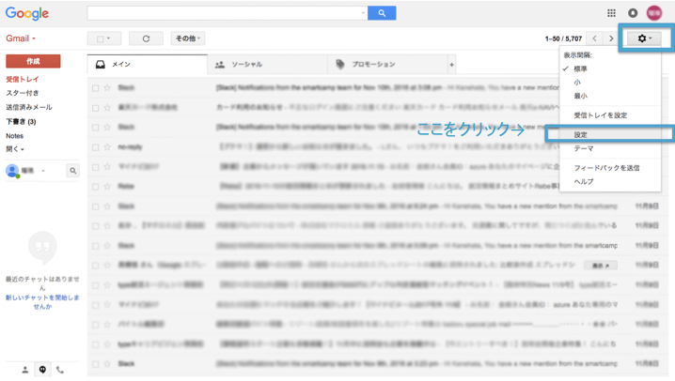Open search options arrow in search box
Viewport: 675px width, 381px height.
click(x=363, y=13)
